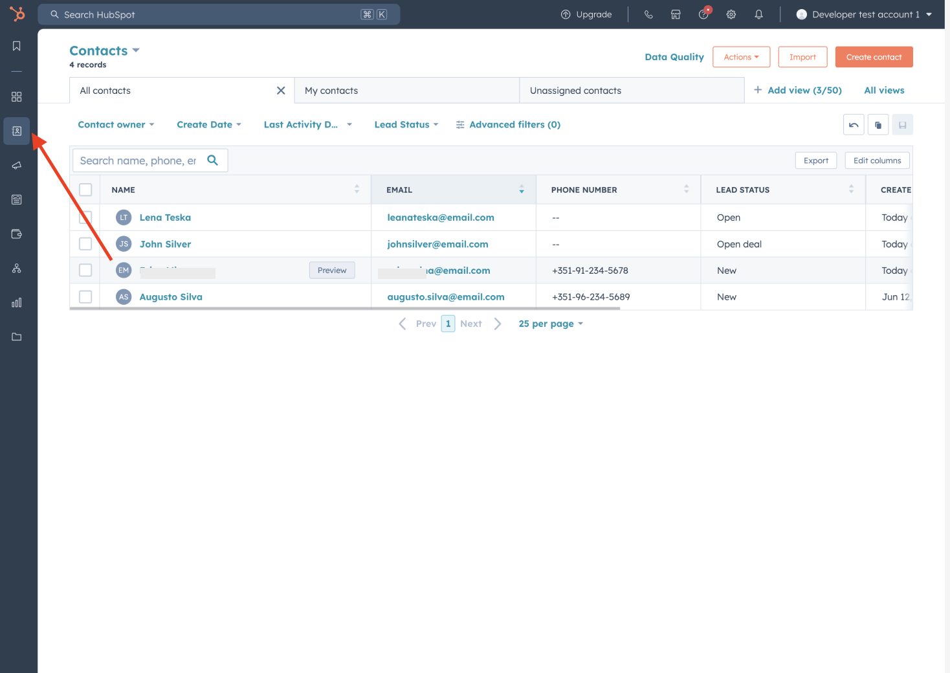Click the Edit columns button
Image resolution: width=950 pixels, height=673 pixels.
click(x=878, y=160)
